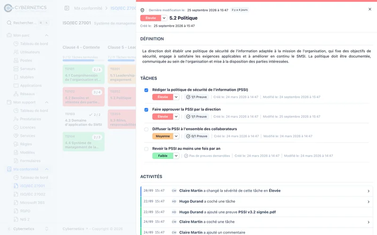Click the Règles icon in sidebar
Viewport: 377px width, 235px height.
16,144
